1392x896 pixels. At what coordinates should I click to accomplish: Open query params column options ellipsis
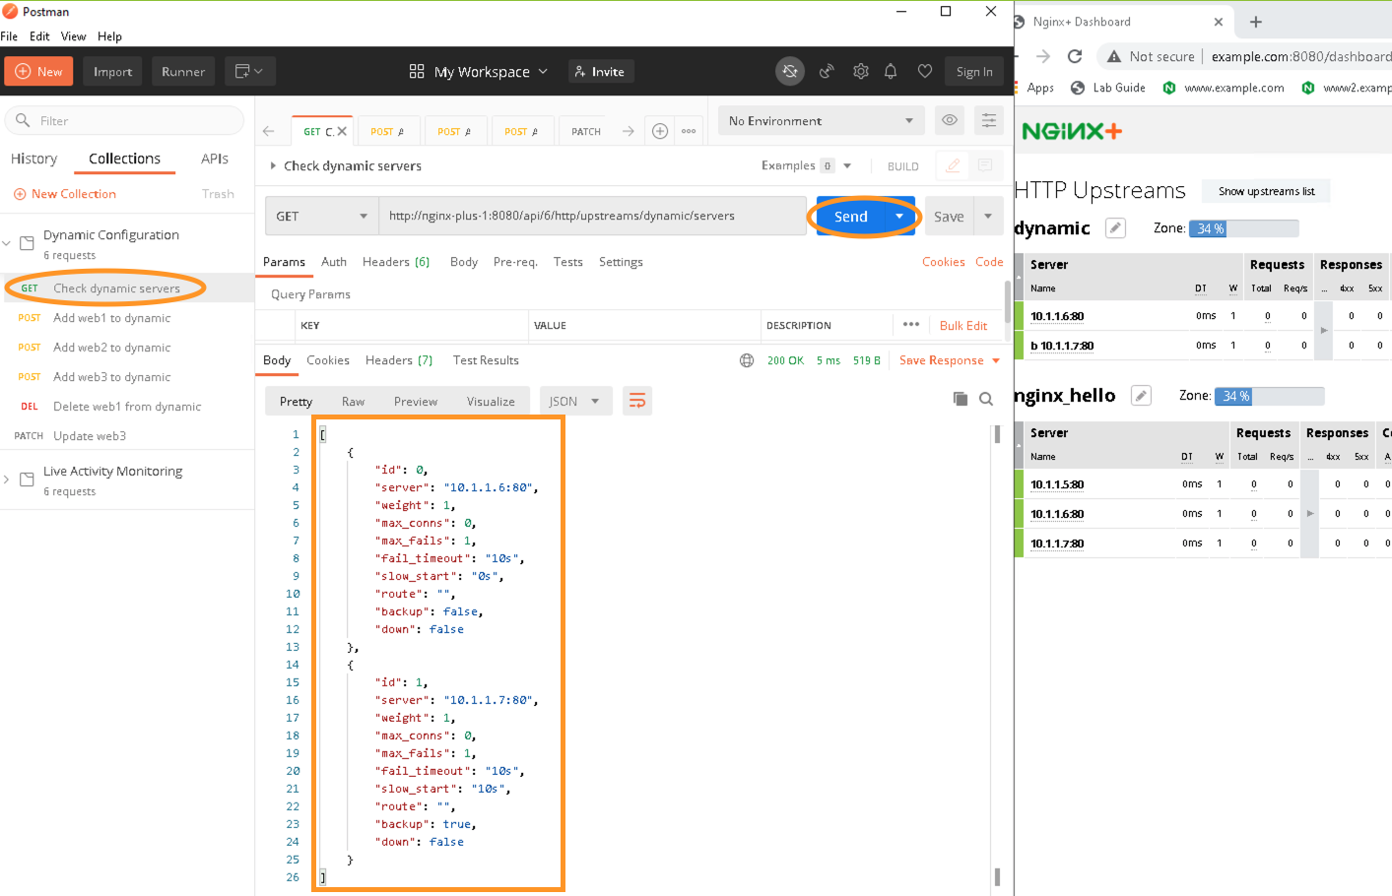[x=911, y=324]
